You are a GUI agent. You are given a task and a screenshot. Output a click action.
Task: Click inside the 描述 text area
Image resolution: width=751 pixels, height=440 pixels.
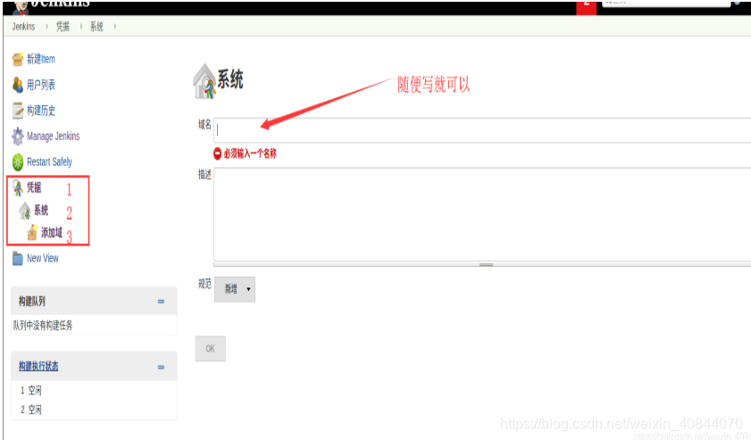click(482, 214)
